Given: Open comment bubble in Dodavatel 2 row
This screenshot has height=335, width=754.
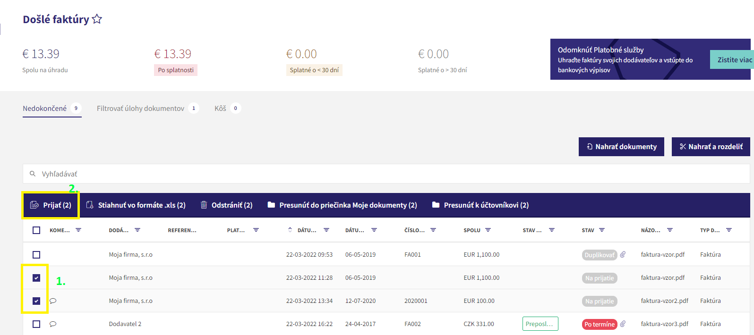Looking at the screenshot, I should [53, 324].
